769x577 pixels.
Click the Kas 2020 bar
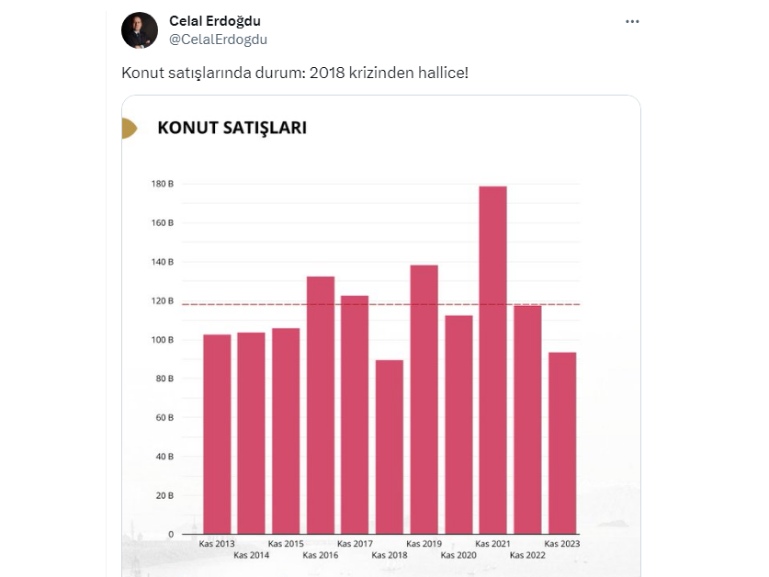[x=458, y=424]
